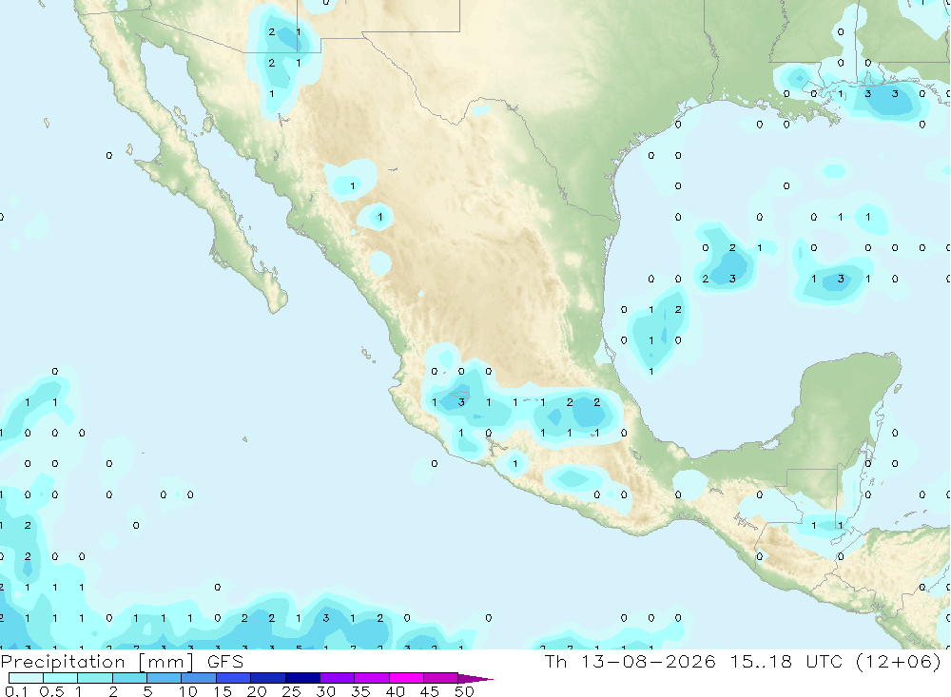
Task: Click the '[mm]' unit label
Action: point(166,662)
